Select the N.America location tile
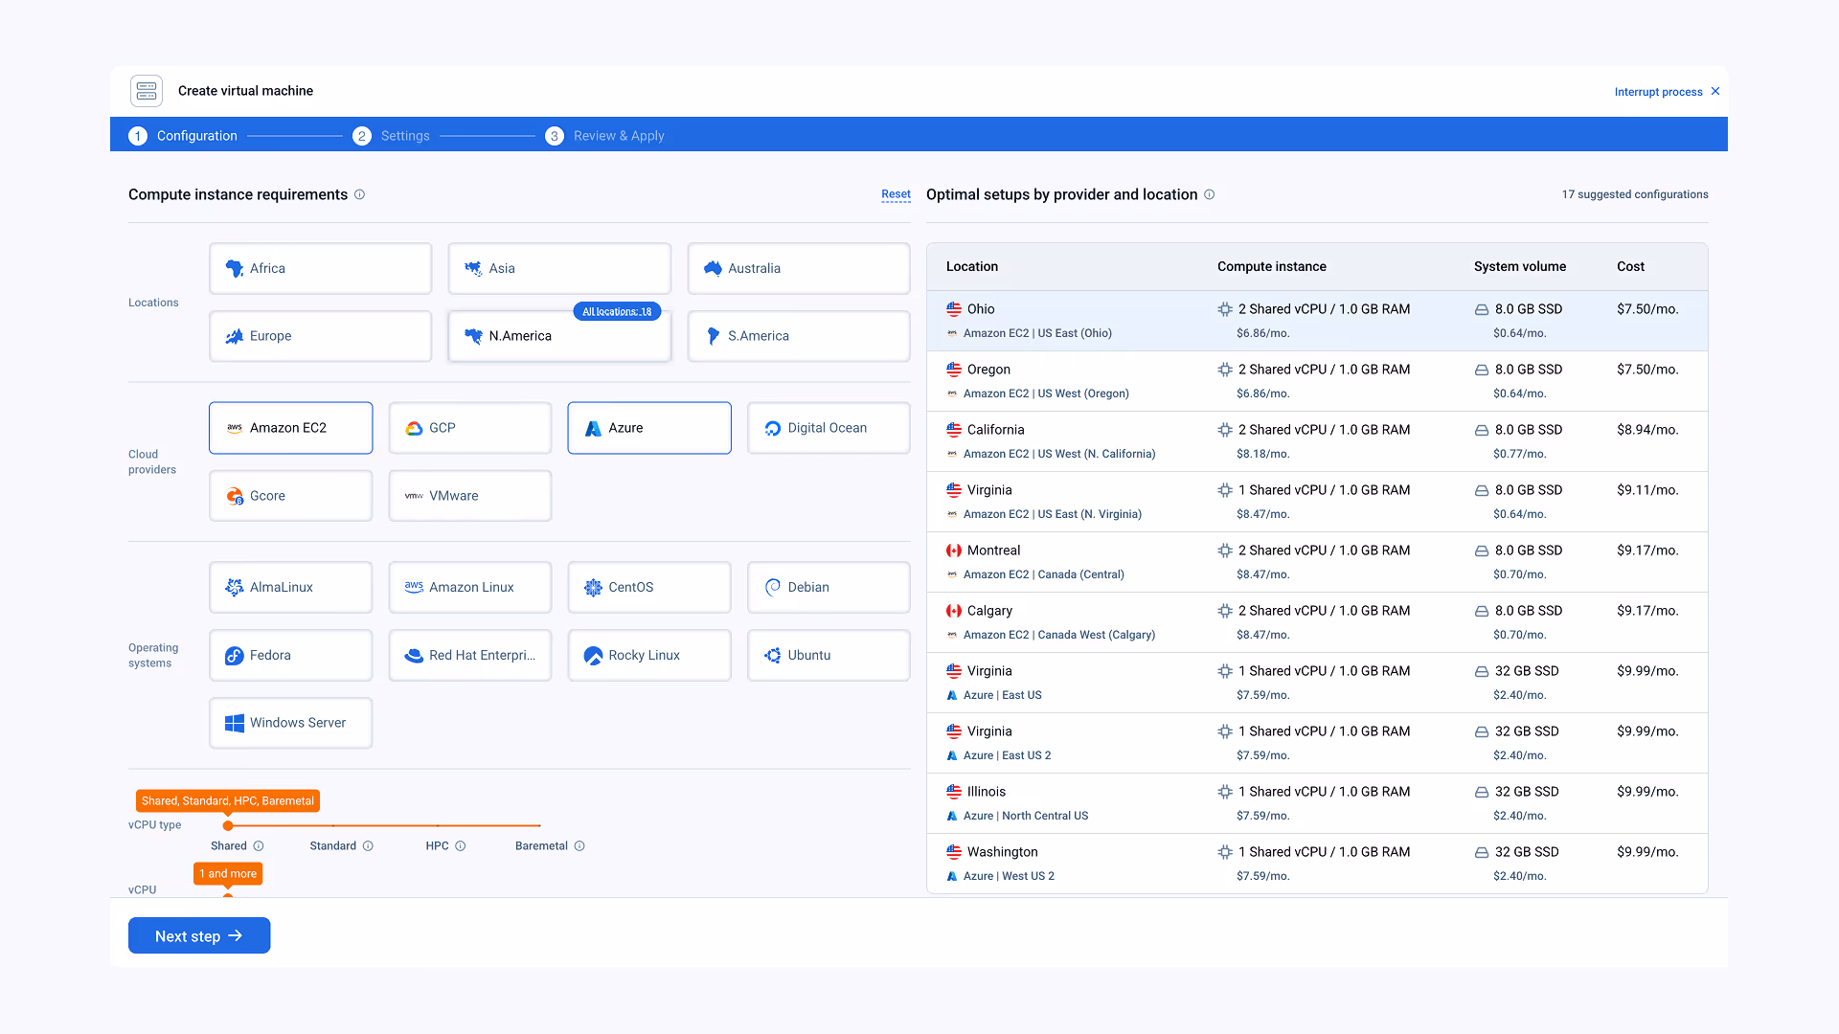 coord(558,337)
